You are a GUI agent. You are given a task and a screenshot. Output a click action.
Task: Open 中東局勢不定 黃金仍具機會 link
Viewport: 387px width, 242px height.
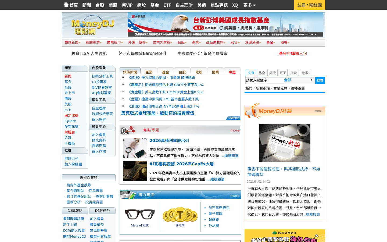[203, 54]
